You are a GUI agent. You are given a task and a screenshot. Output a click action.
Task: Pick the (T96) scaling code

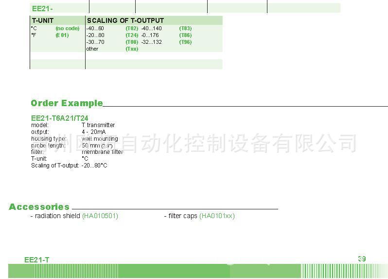185,42
